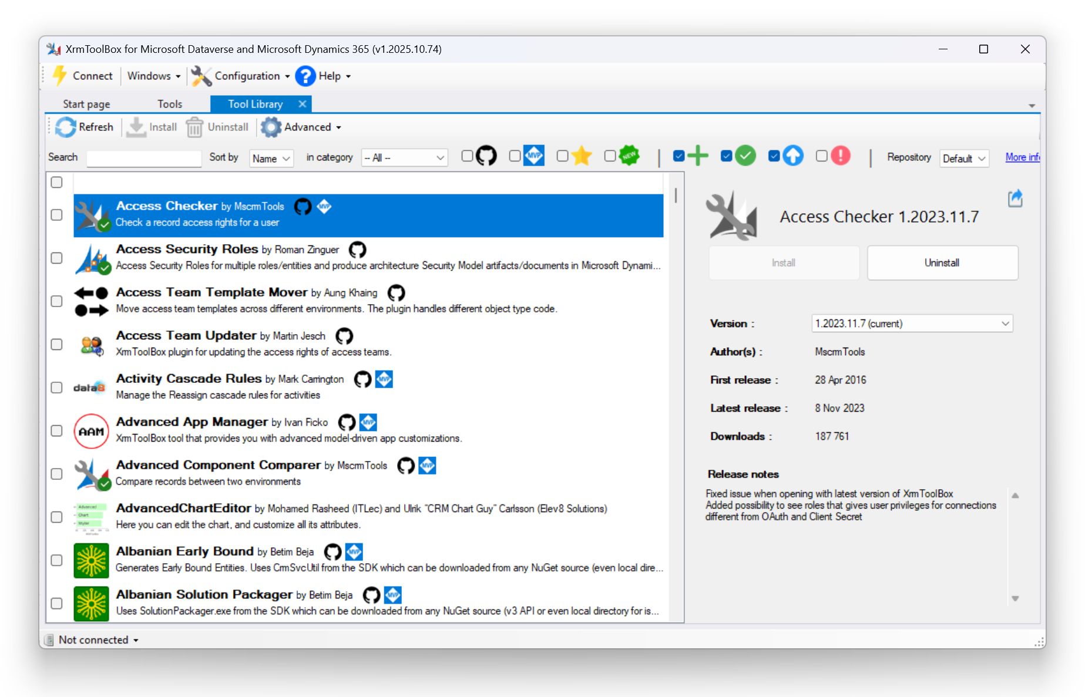
Task: Expand the tab list overflow arrow
Action: click(x=1032, y=106)
